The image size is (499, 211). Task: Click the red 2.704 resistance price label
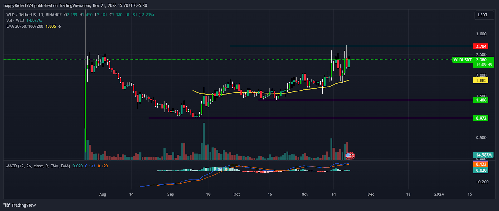click(x=481, y=46)
